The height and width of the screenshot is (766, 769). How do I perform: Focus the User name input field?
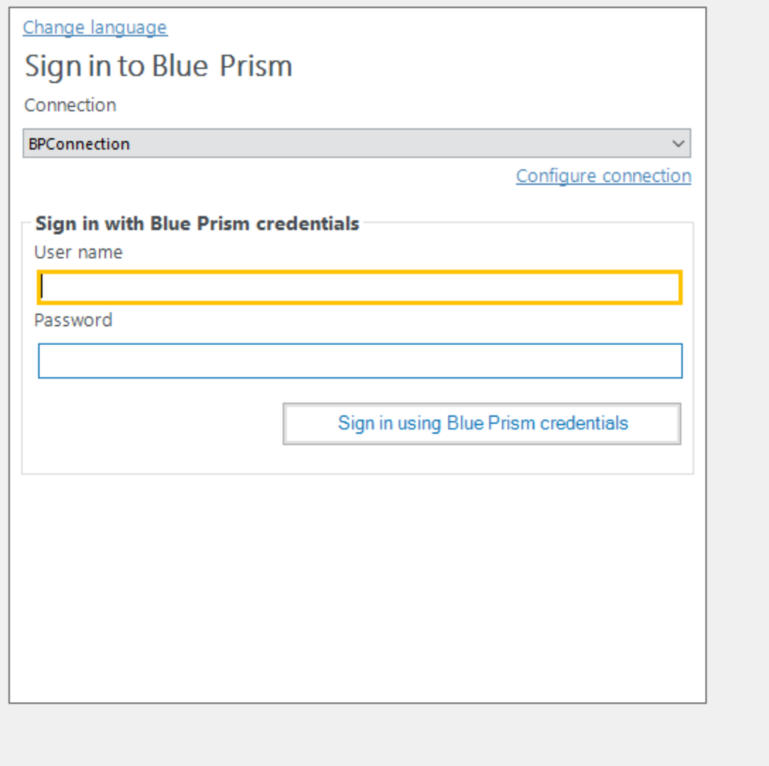point(359,288)
